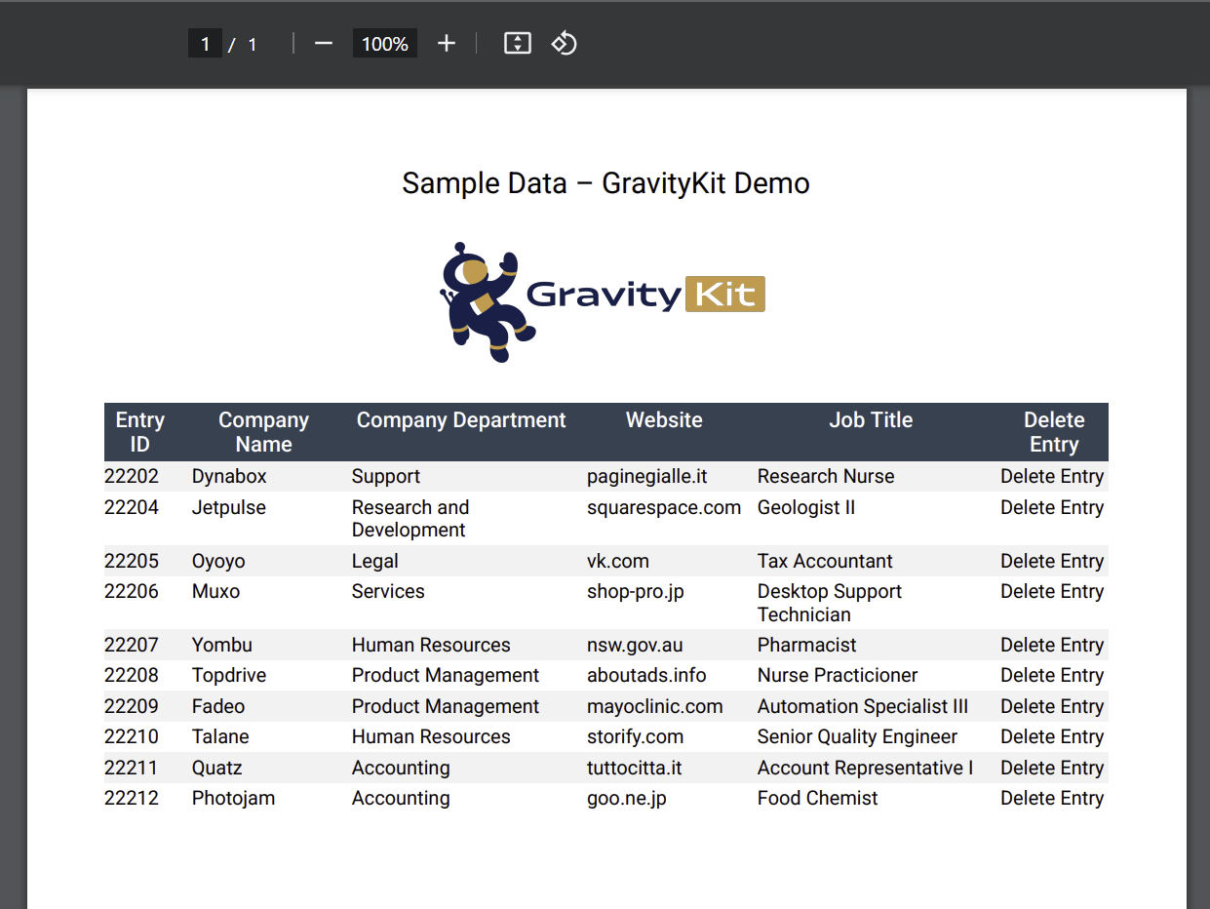This screenshot has width=1210, height=909.
Task: Click the rotate counterclockwise icon
Action: 565,44
